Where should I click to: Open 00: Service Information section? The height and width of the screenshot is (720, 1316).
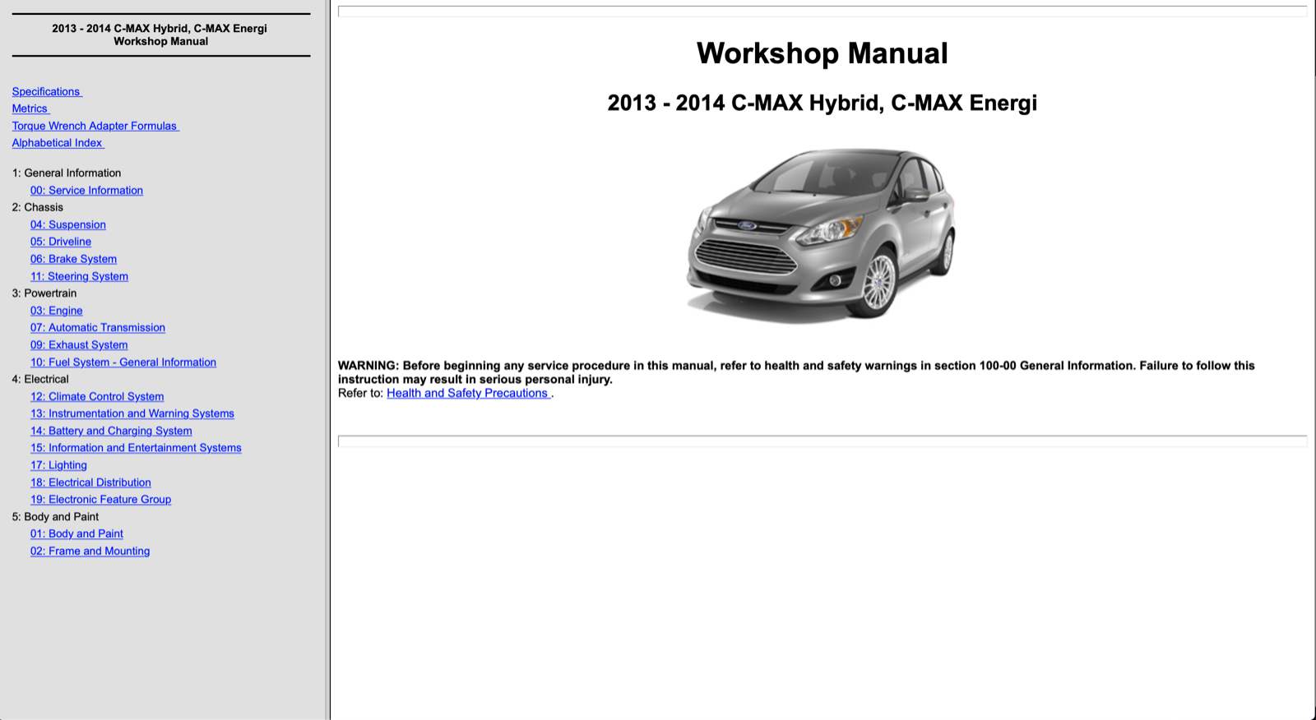pyautogui.click(x=86, y=190)
